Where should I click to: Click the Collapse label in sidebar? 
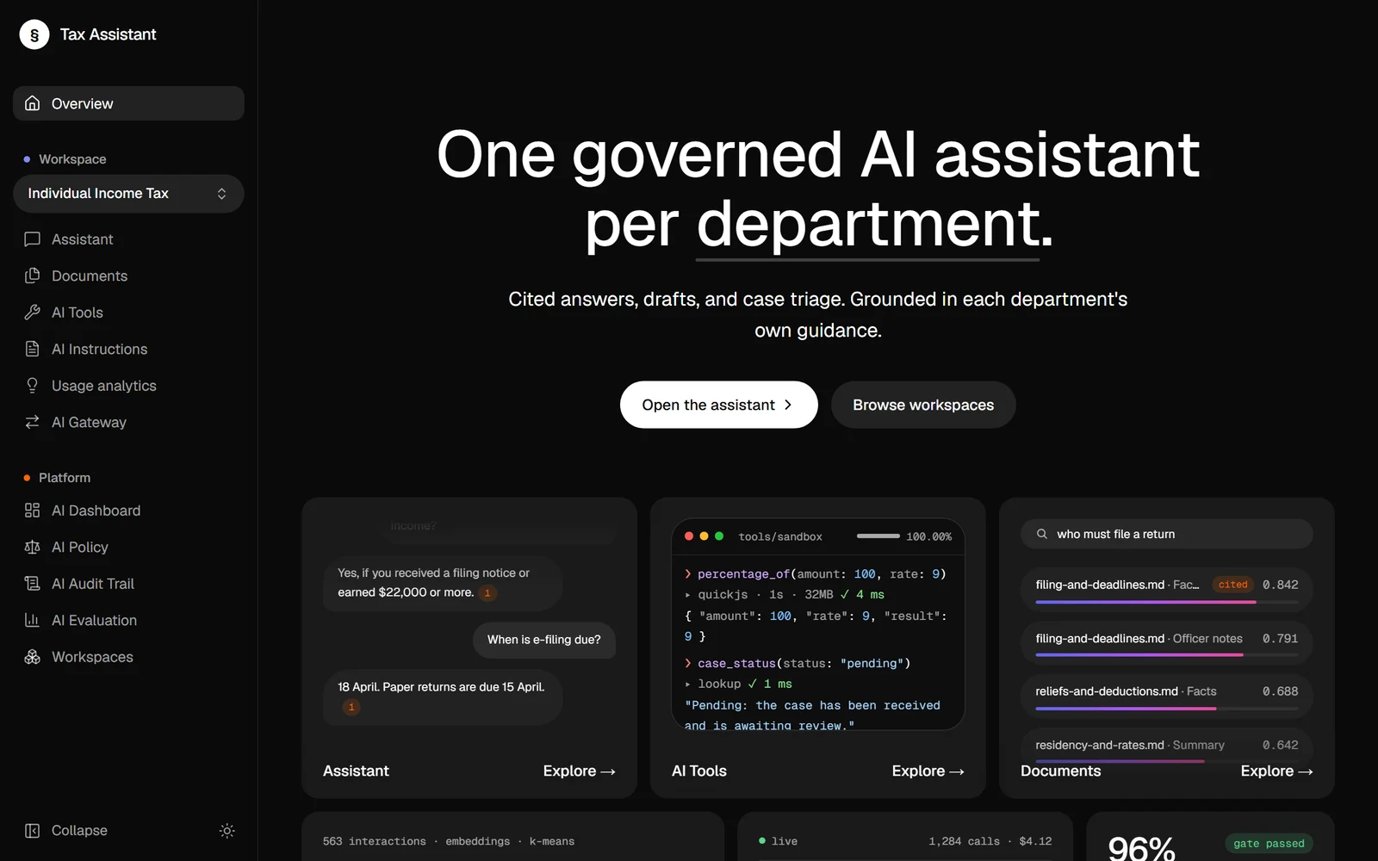79,831
